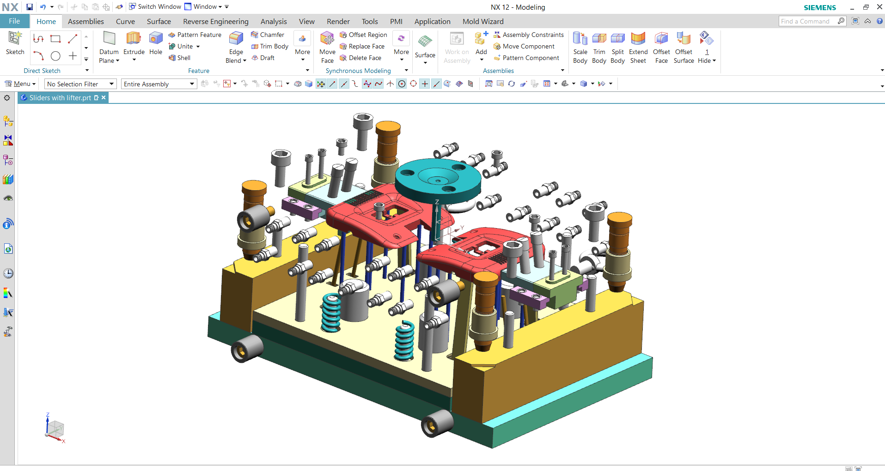Select the Profile sketch curve tool
Viewport: 885px width, 471px height.
38,39
